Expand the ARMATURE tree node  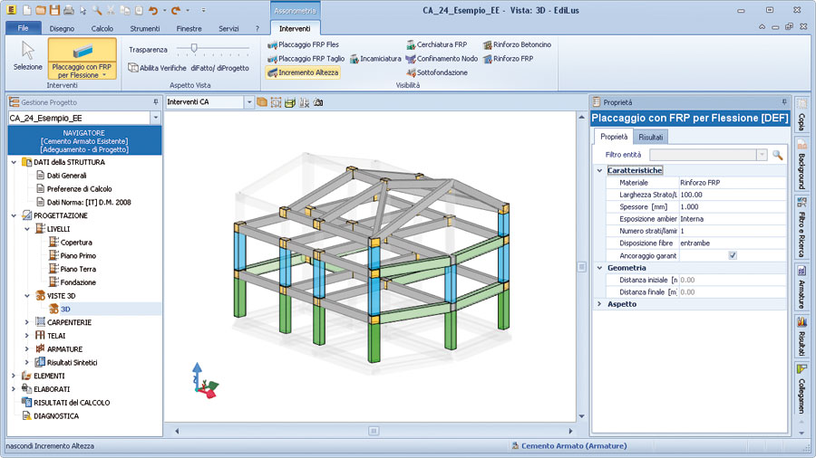point(27,349)
